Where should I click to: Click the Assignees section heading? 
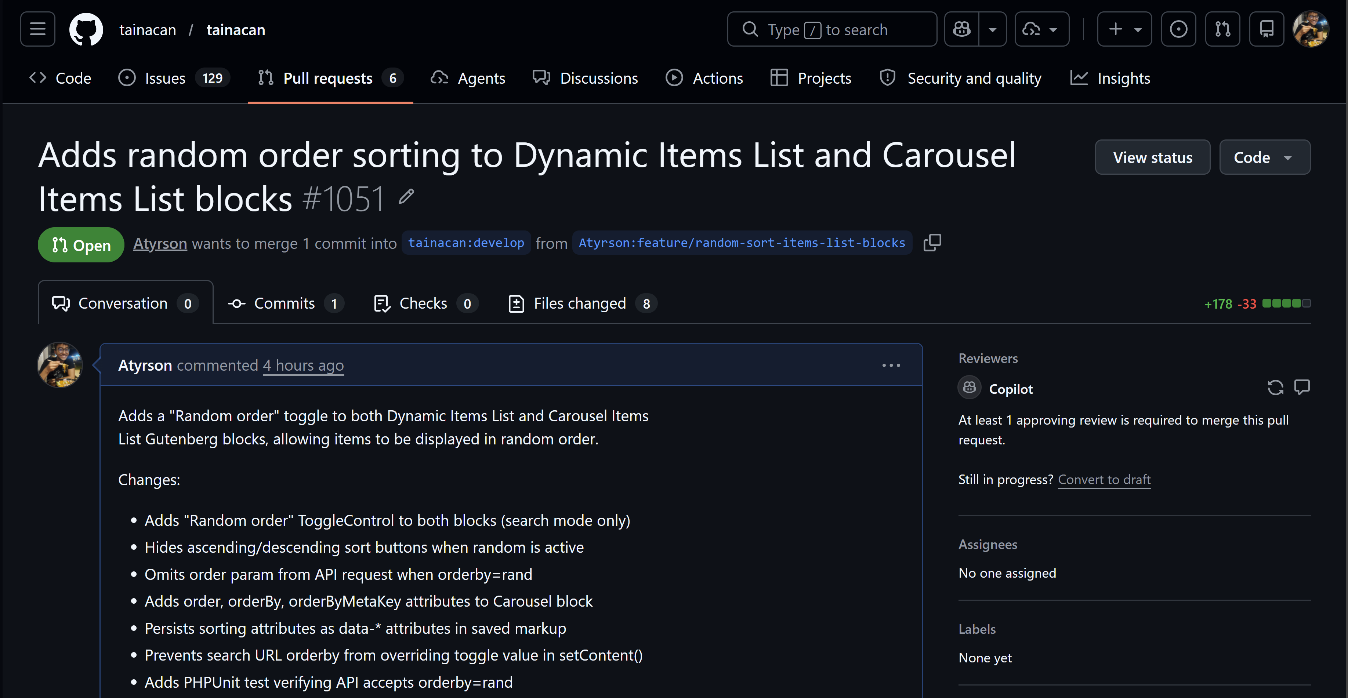[988, 544]
